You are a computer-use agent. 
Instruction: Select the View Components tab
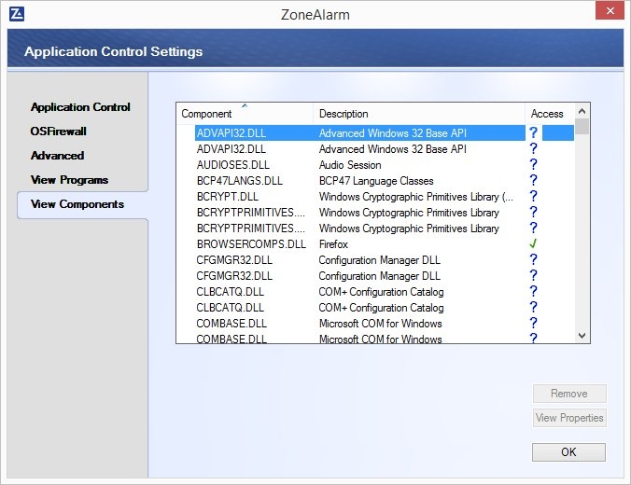click(x=77, y=204)
